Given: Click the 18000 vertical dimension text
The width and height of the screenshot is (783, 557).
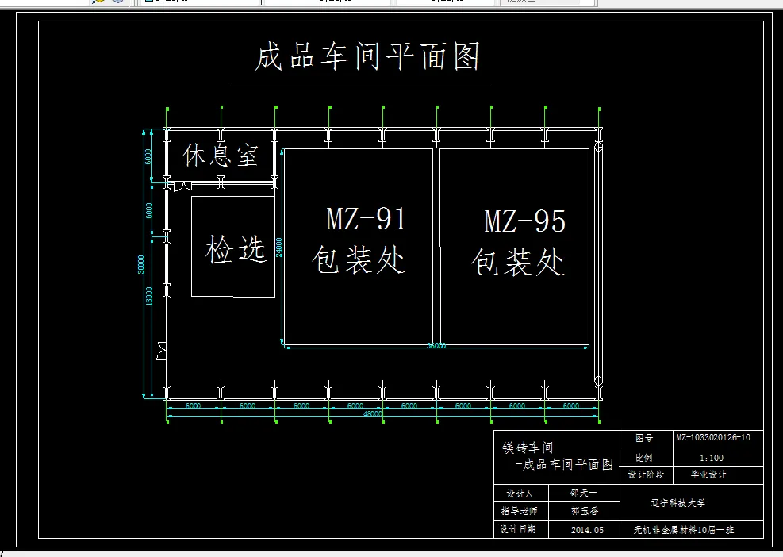Looking at the screenshot, I should (x=149, y=296).
